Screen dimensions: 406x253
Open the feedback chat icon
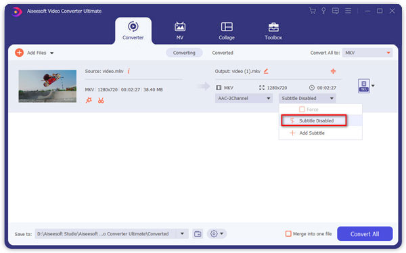point(336,11)
